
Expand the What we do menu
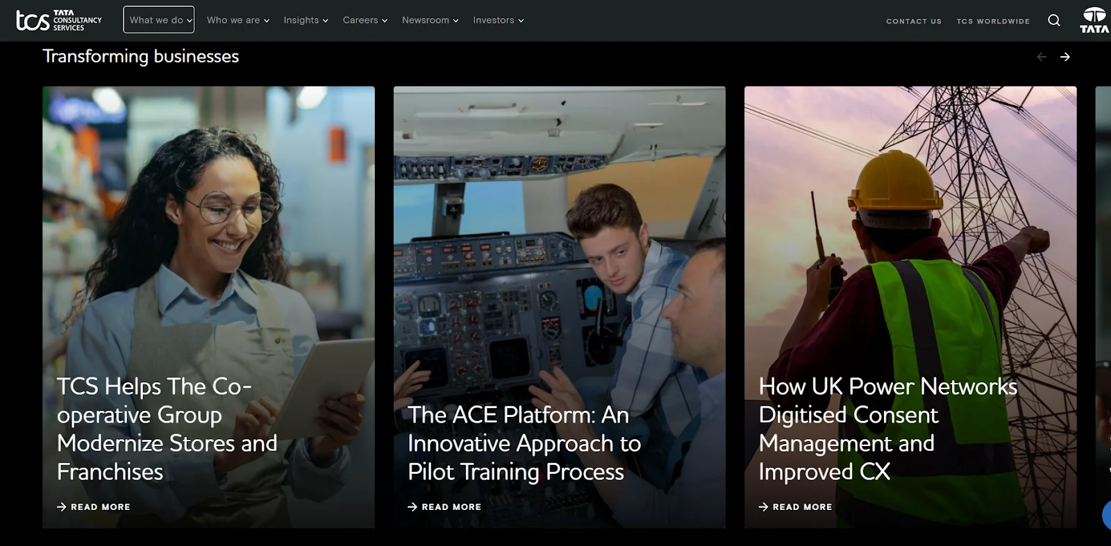tap(159, 20)
